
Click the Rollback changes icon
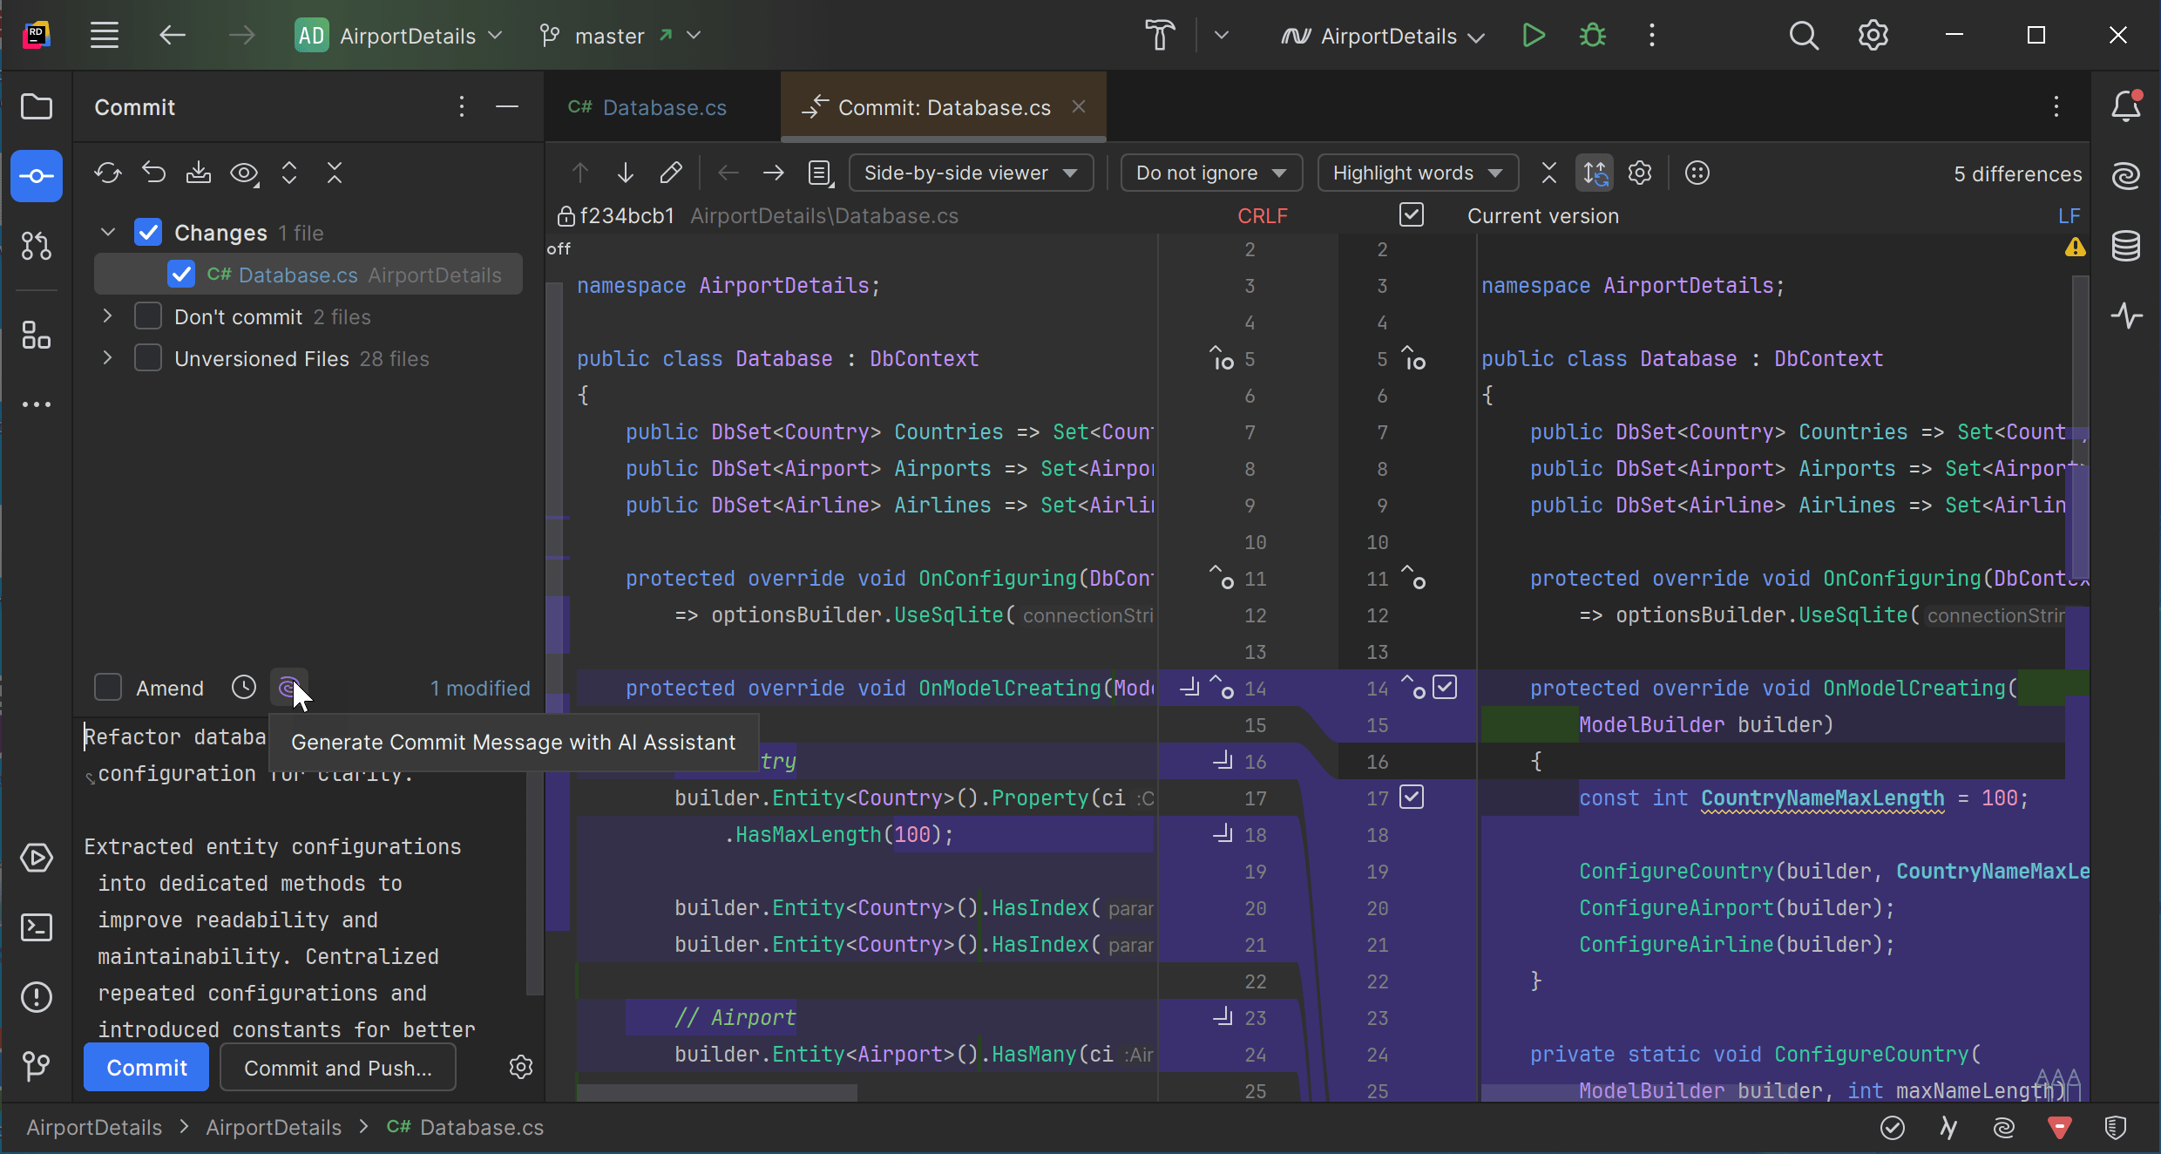tap(154, 173)
